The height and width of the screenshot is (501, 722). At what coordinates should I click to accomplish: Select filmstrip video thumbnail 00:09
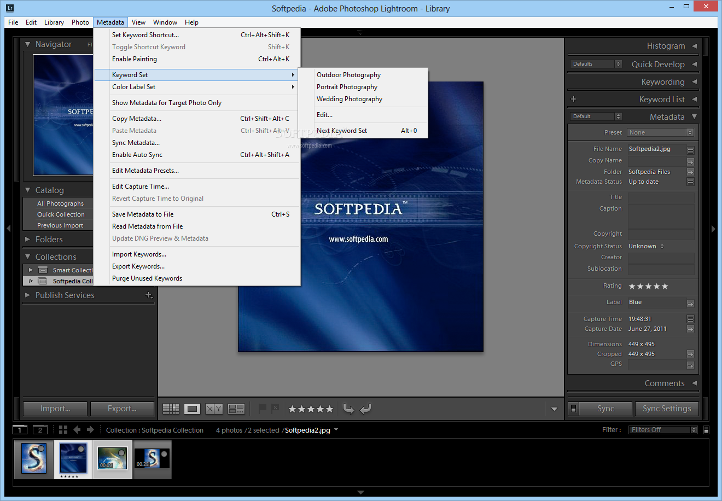click(x=112, y=458)
